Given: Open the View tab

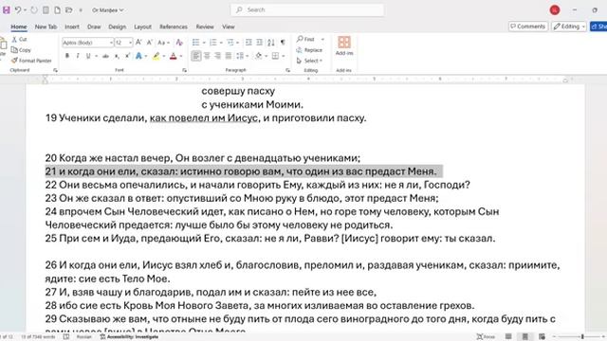Looking at the screenshot, I should click(229, 27).
